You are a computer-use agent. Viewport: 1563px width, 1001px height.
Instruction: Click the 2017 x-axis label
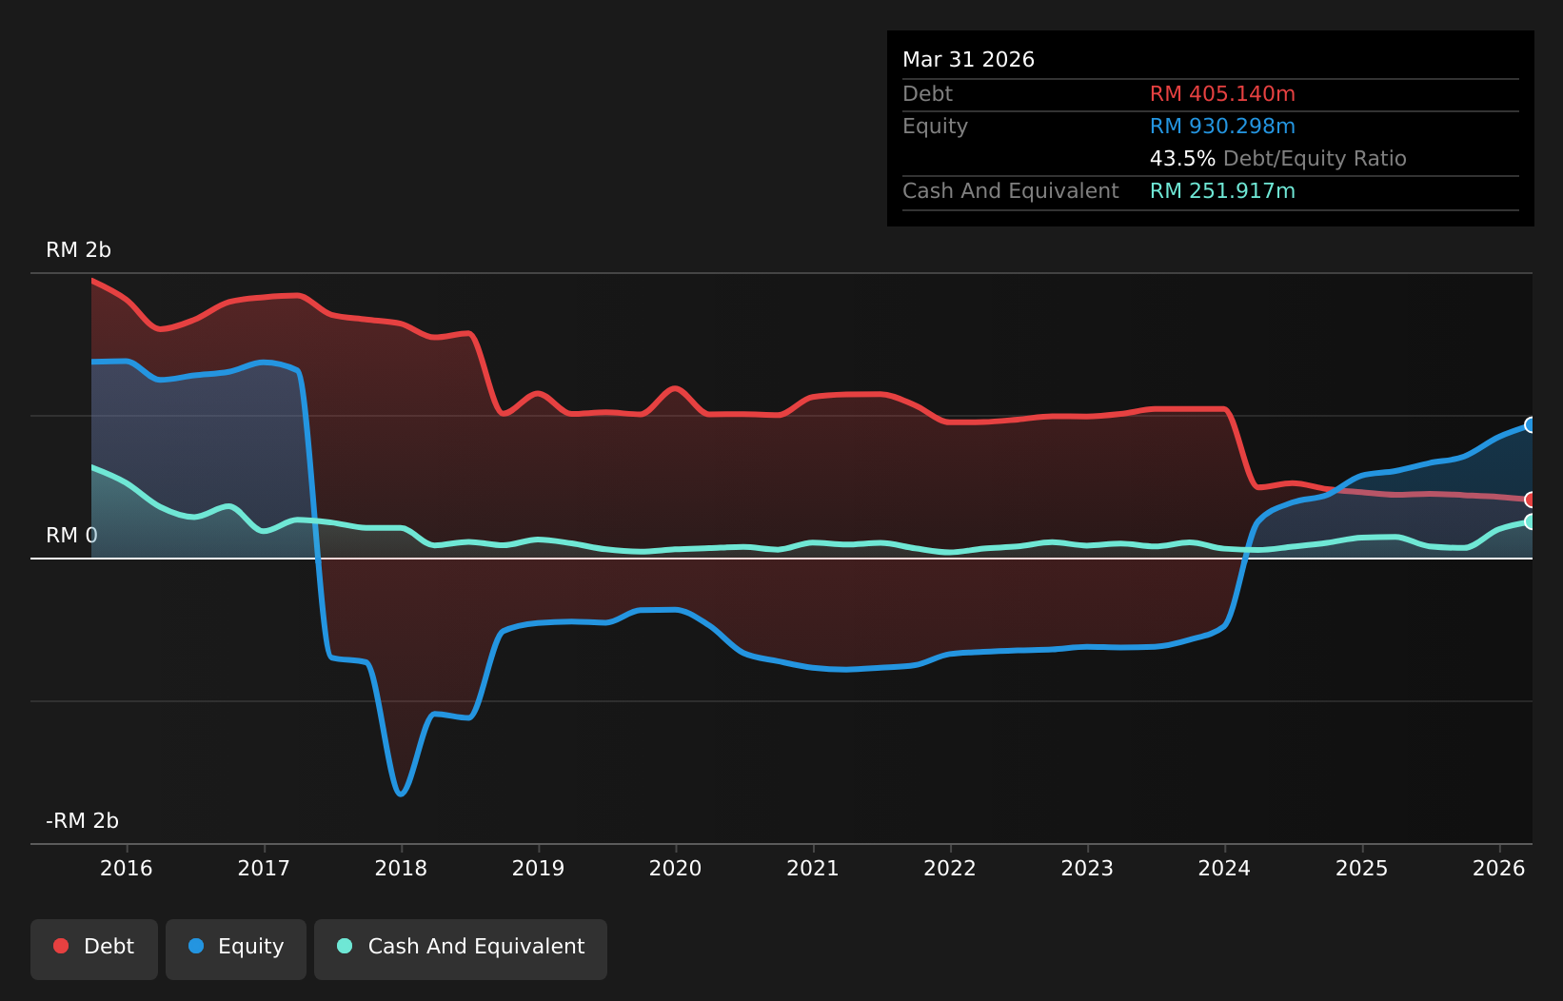[x=264, y=868]
